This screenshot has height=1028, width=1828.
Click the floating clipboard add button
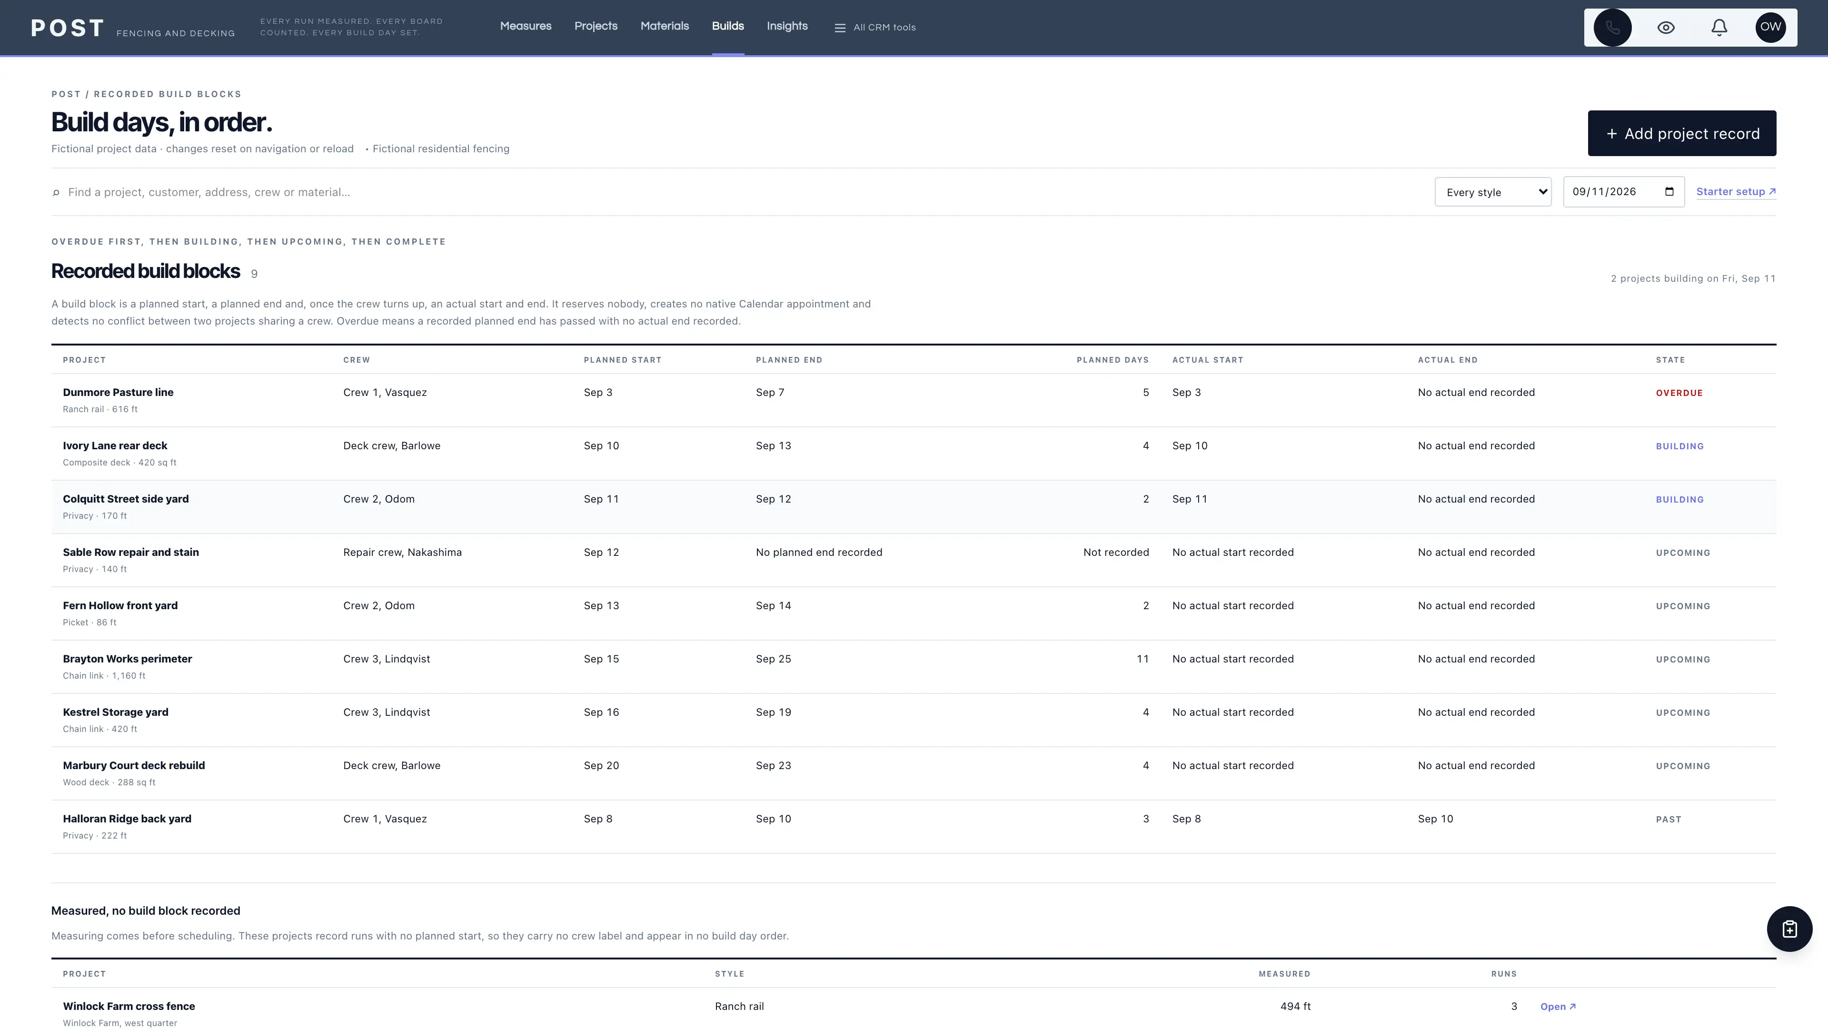point(1789,929)
